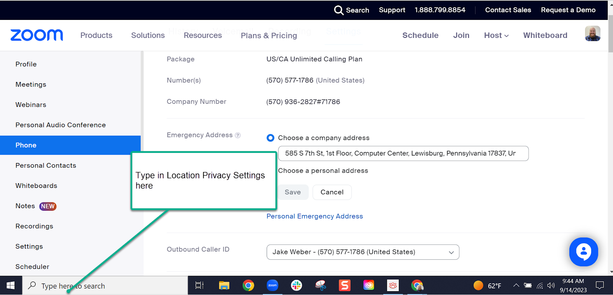Image resolution: width=613 pixels, height=295 pixels.
Task: Open the Solutions menu
Action: (x=148, y=35)
